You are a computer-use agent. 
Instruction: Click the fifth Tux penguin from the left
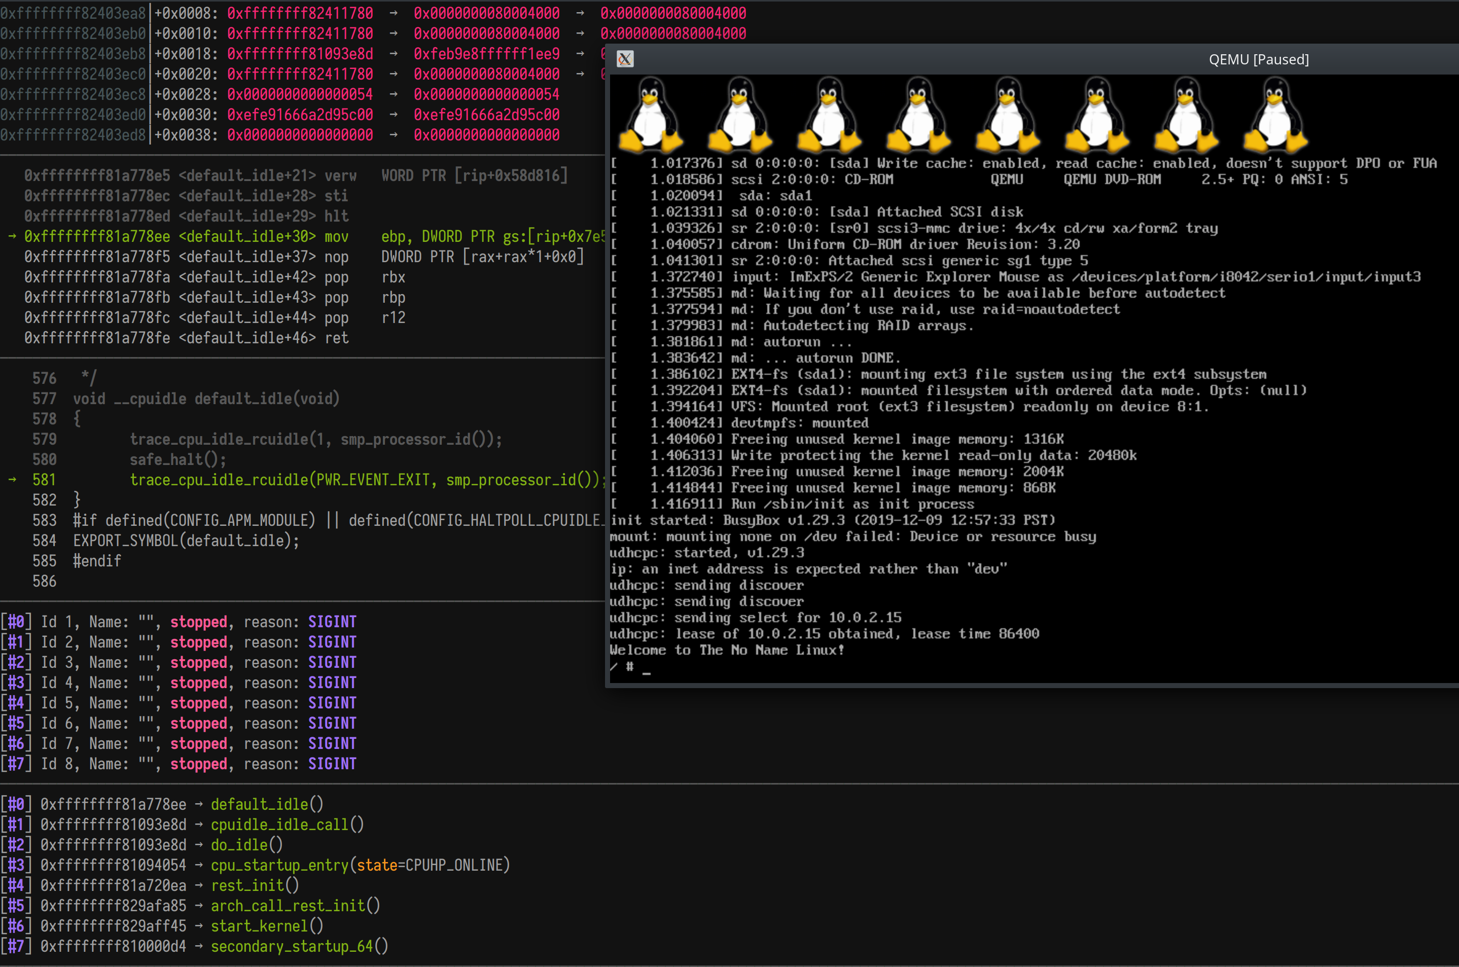click(x=1007, y=115)
